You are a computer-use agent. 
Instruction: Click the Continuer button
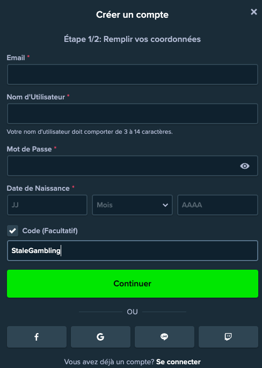pos(133,284)
